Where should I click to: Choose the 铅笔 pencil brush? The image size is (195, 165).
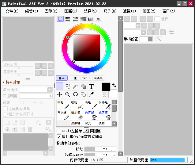coord(63,105)
